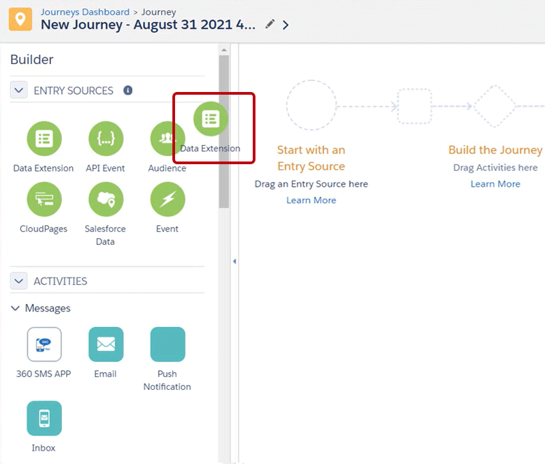Viewport: 545px width, 464px height.
Task: Click the Data Extension entry source icon
Action: pyautogui.click(x=44, y=139)
